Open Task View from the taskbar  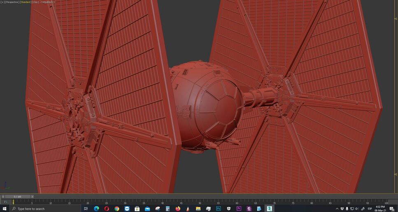(86, 209)
